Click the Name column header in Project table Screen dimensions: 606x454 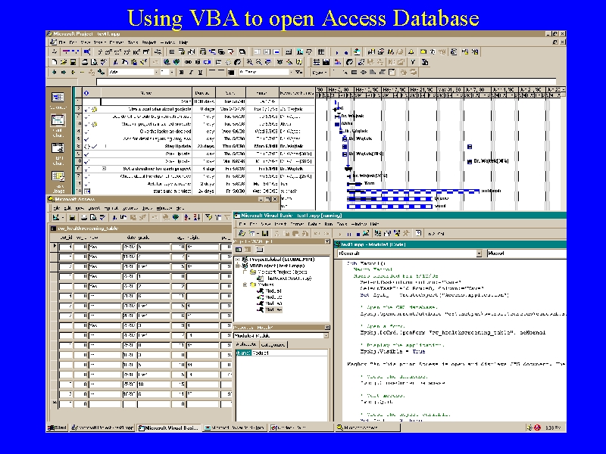(146, 93)
